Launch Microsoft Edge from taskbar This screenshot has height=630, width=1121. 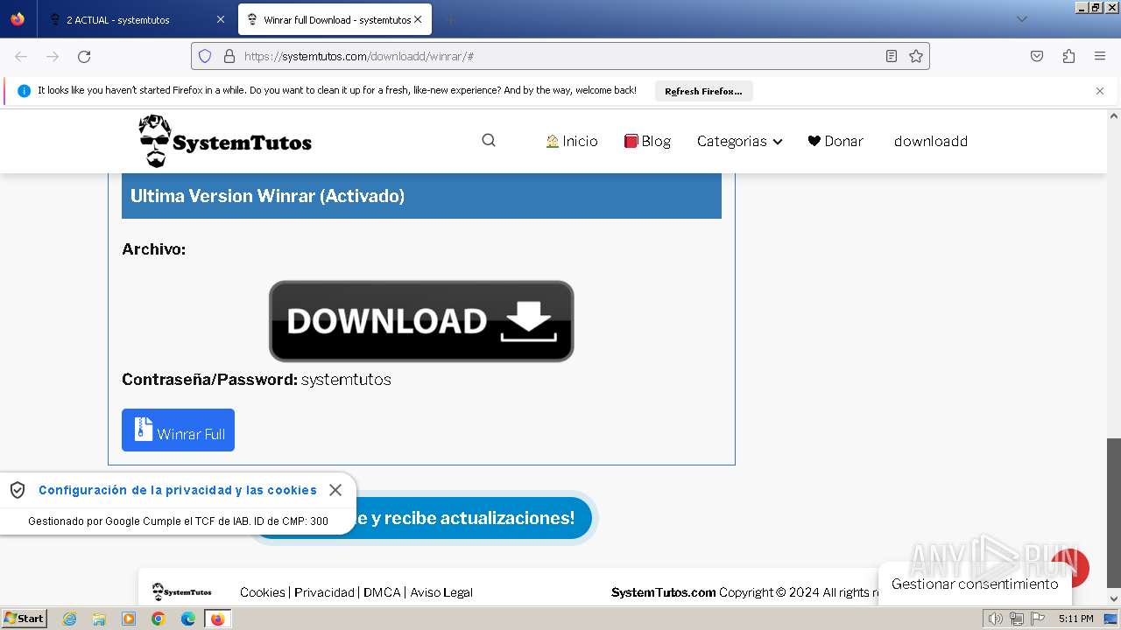point(188,619)
